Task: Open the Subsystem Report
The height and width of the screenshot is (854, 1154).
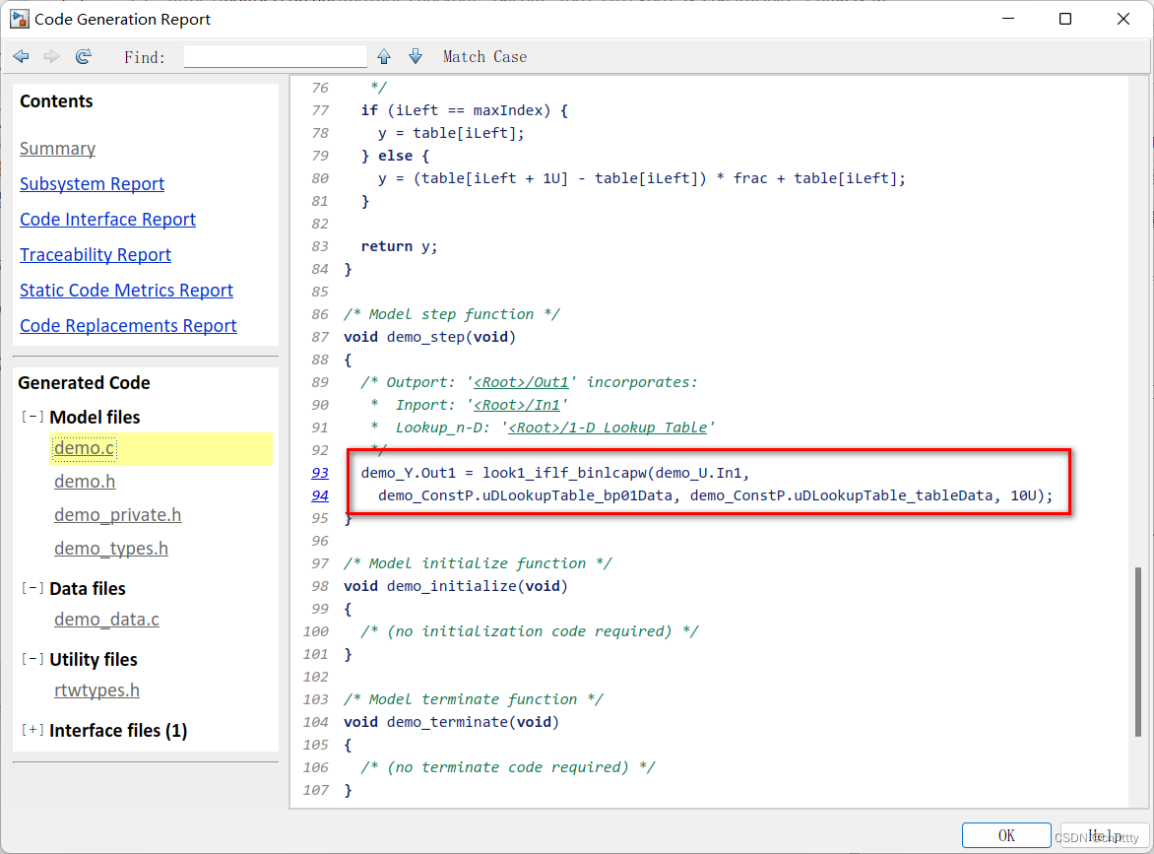Action: [92, 184]
